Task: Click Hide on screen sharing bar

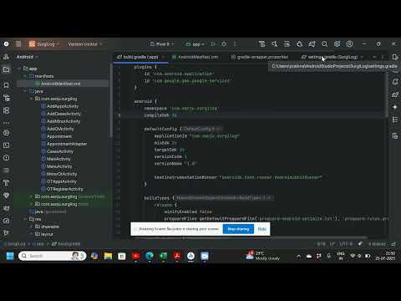Action: 262,229
